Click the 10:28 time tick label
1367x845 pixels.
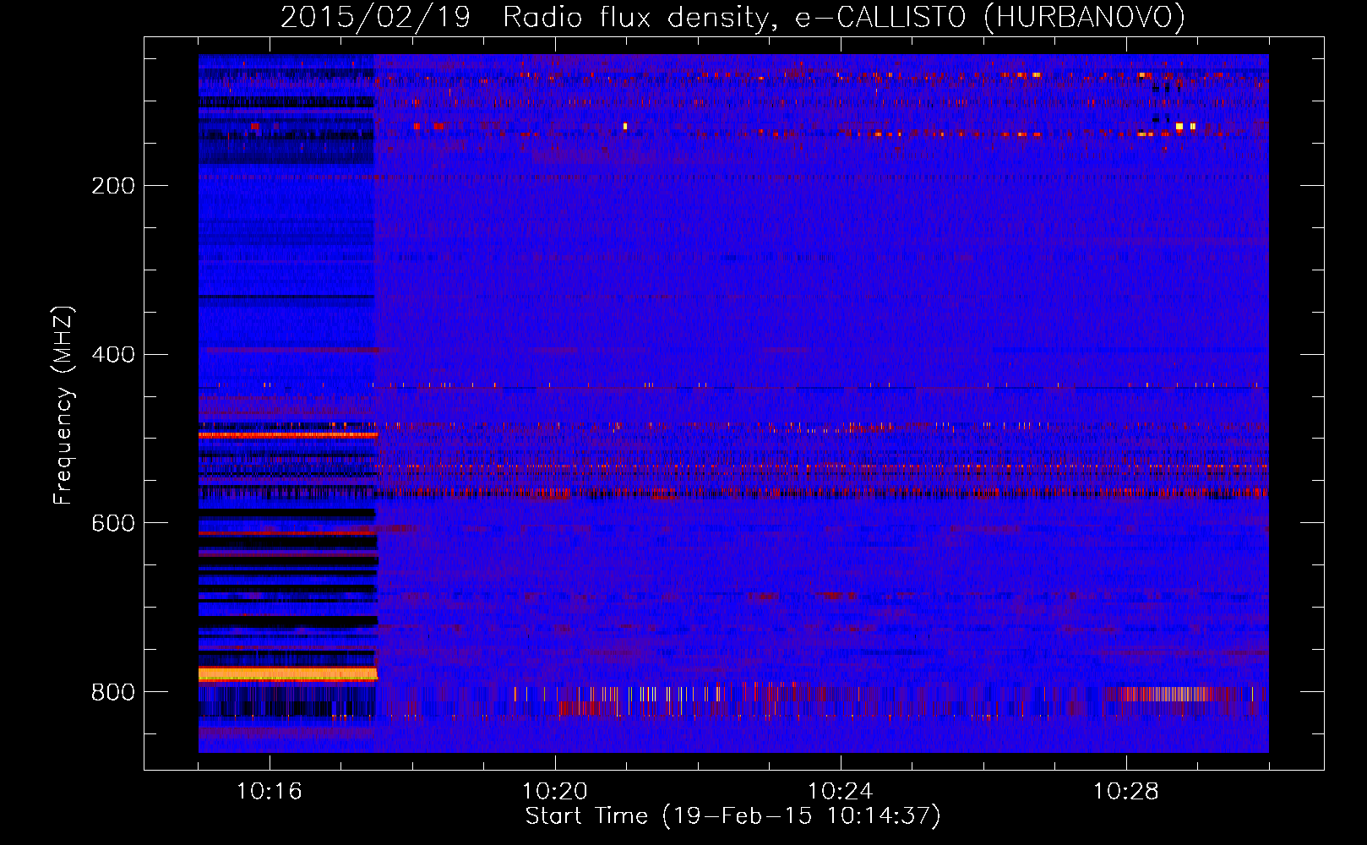(x=1126, y=792)
